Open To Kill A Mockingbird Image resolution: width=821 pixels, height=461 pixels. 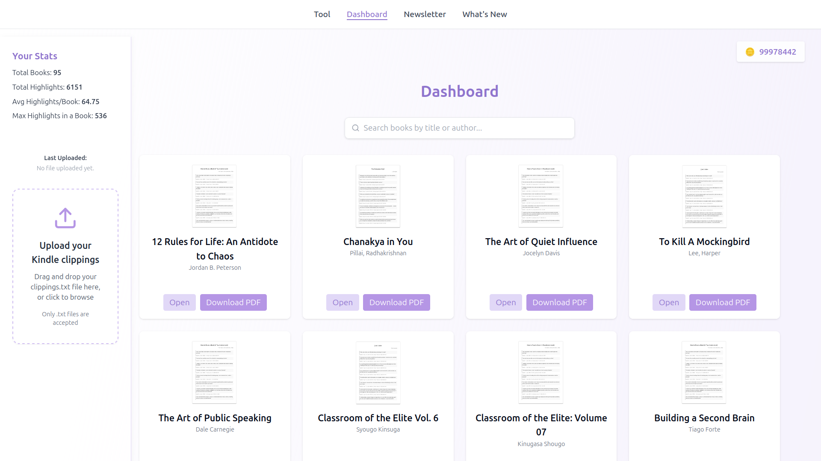point(669,302)
